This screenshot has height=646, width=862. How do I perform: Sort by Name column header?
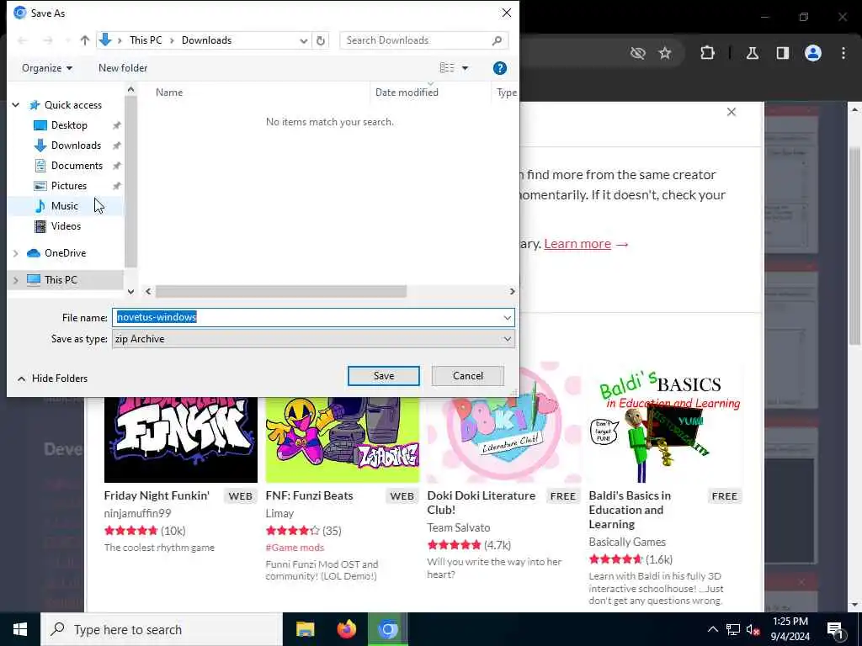[x=168, y=93]
